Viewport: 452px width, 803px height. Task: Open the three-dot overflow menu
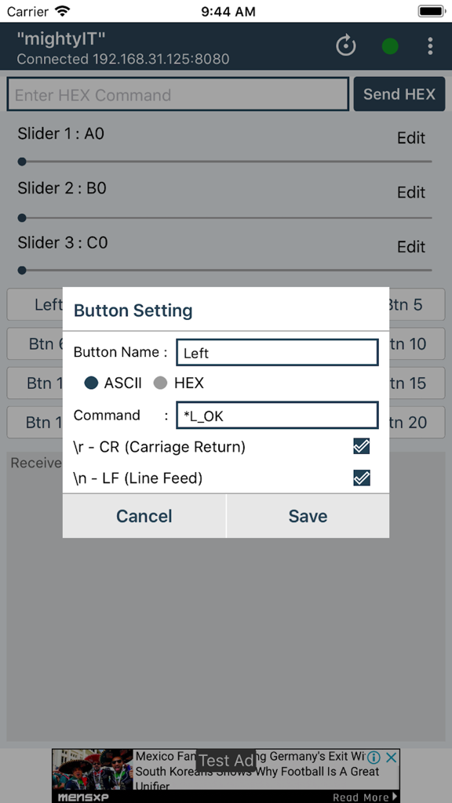point(430,46)
